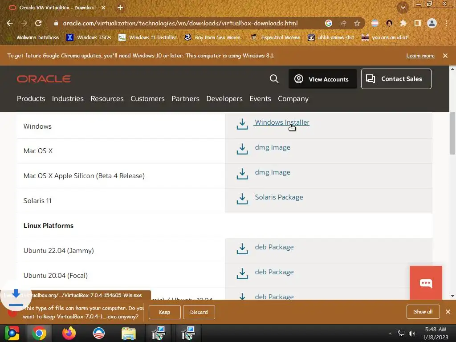Open Chrome three-dot menu

(x=446, y=23)
